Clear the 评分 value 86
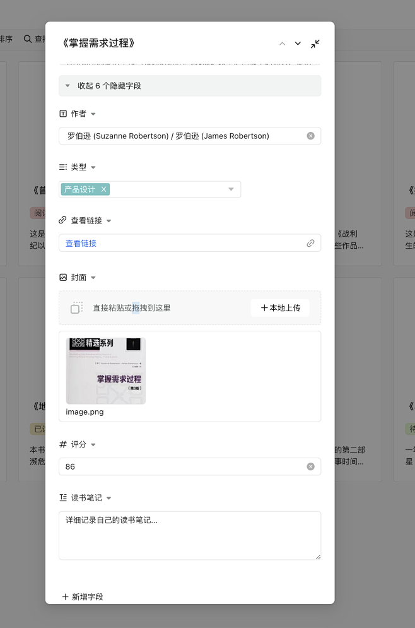Viewport: 415px width, 628px height. point(310,466)
